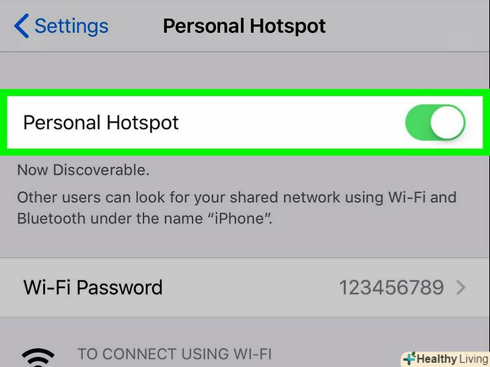Click the bright green highlight border

[x=245, y=92]
